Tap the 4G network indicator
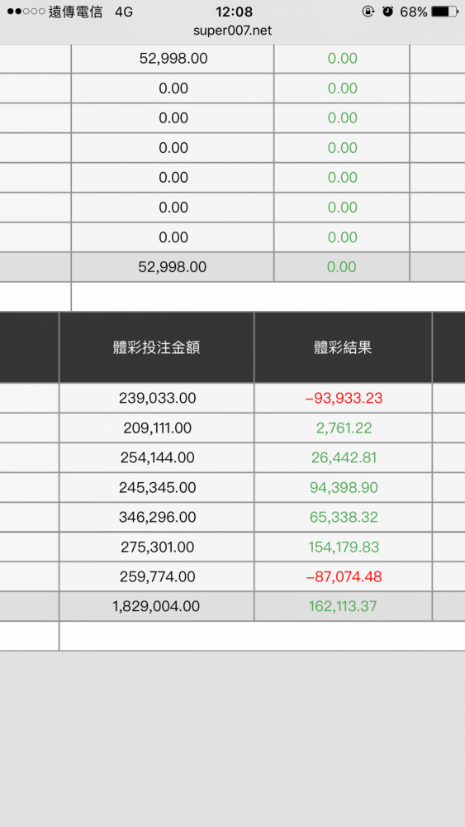This screenshot has height=827, width=465. coord(124,12)
